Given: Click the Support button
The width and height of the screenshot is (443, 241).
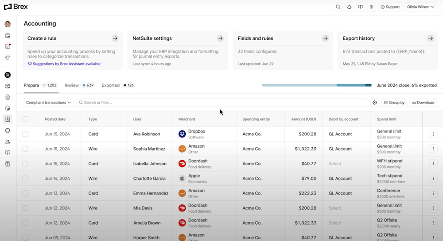Looking at the screenshot, I should click(x=390, y=7).
